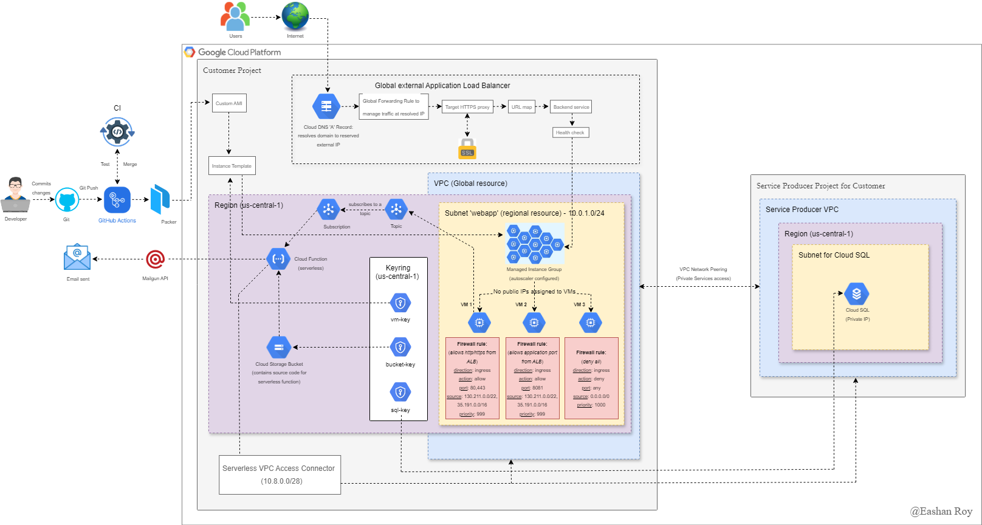Click the Mailgun API target icon
The width and height of the screenshot is (982, 525).
(x=155, y=259)
